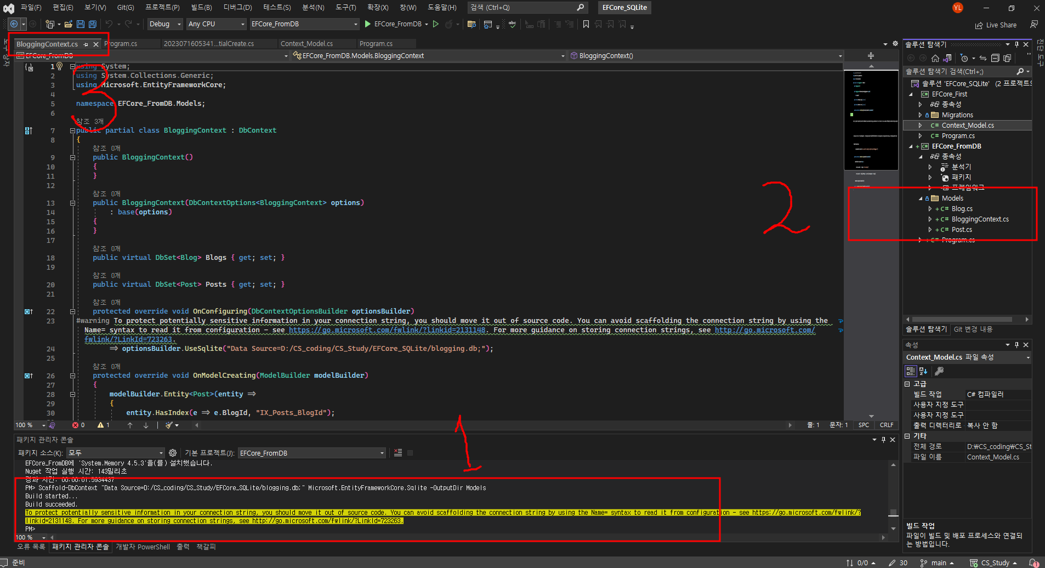
Task: Click CS_Study repository in status bar
Action: tap(993, 563)
